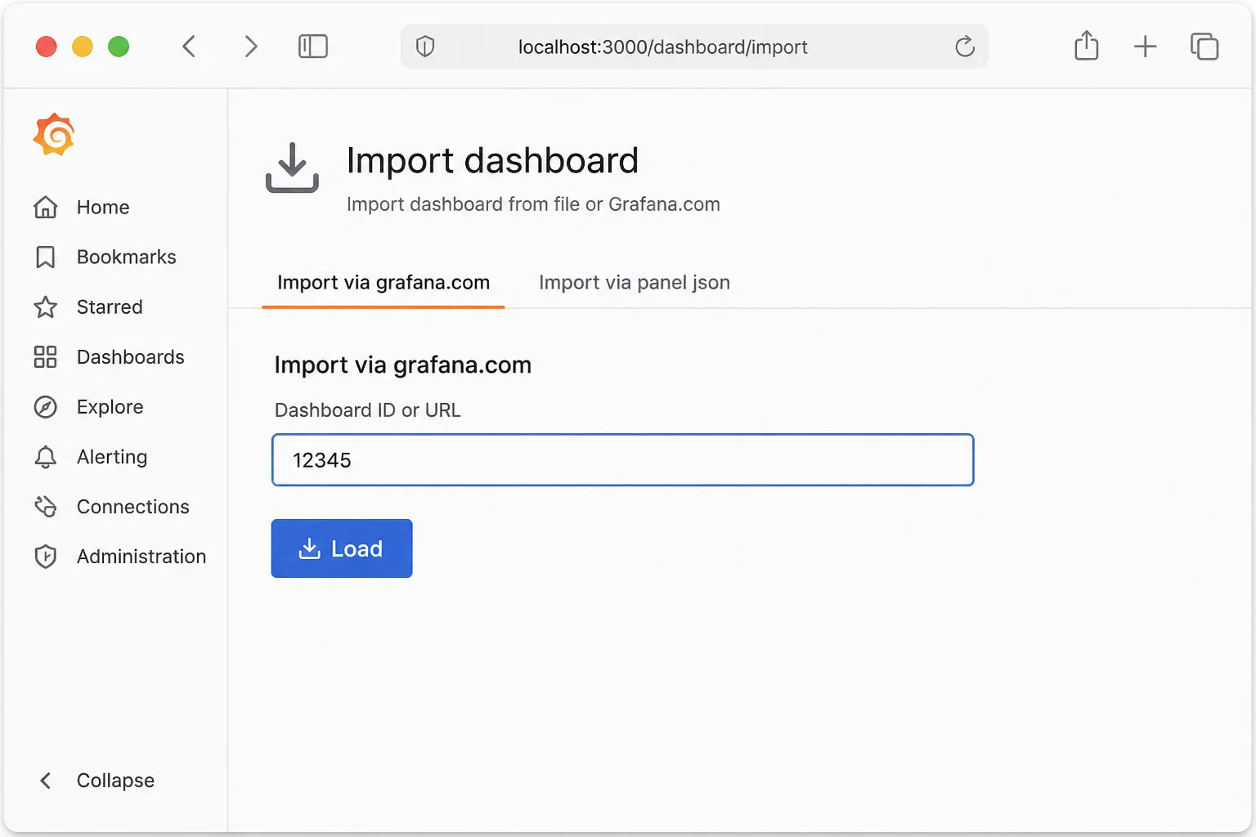This screenshot has height=837, width=1256.
Task: Reload the page with refresh icon
Action: [x=965, y=47]
